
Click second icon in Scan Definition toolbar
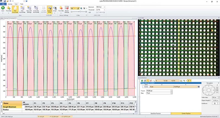[145, 81]
